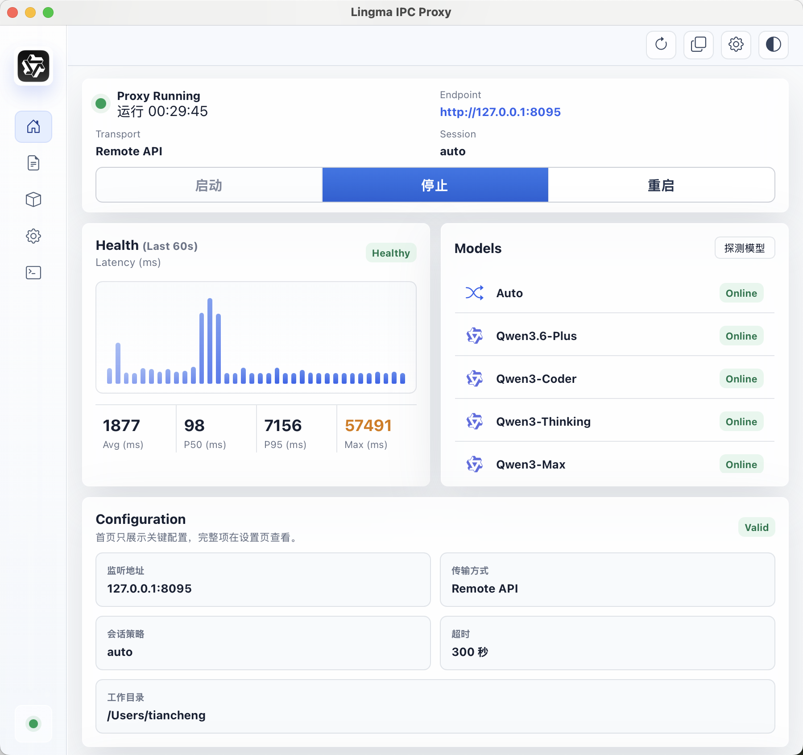Click the 会话策略 auto config card
Screen dimensions: 803x755
(263, 643)
